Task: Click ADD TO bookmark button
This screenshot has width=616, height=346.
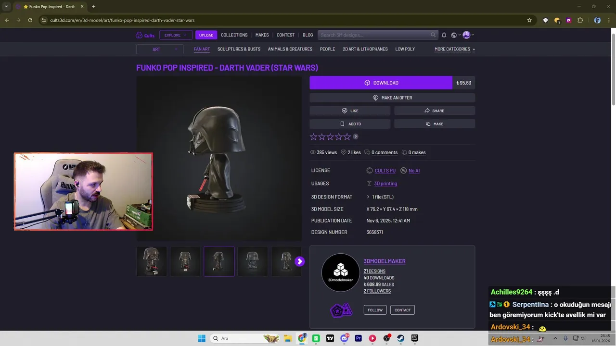Action: (x=350, y=124)
